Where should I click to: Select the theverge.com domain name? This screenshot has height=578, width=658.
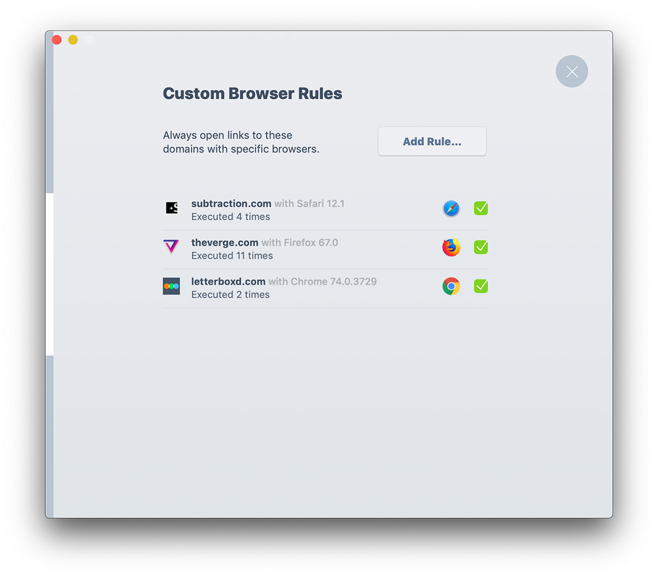(225, 243)
